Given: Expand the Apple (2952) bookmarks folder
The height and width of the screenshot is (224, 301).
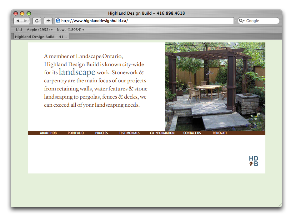Looking at the screenshot, I should point(40,30).
